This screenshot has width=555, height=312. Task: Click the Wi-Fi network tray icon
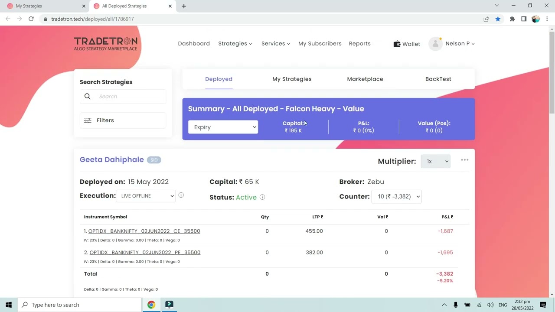(479, 305)
